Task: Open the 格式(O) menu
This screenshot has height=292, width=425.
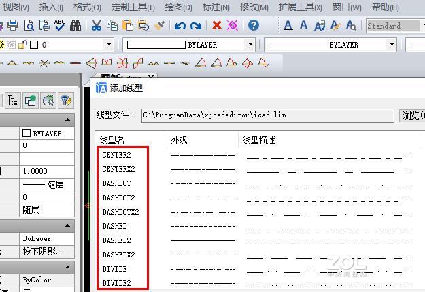Action: pos(87,7)
